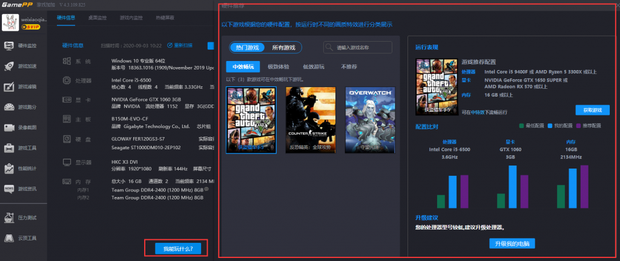The height and width of the screenshot is (261, 620).
Task: Open 录像截图 camera icon in sidebar
Action: [9, 127]
